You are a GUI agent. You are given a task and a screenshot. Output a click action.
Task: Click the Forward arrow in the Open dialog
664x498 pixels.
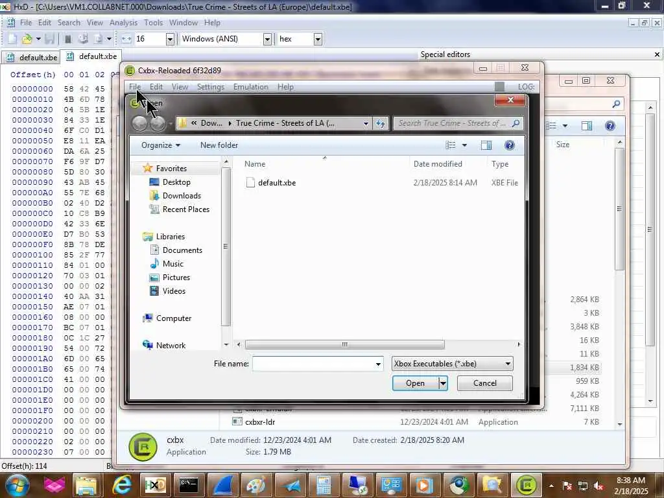[x=158, y=123]
